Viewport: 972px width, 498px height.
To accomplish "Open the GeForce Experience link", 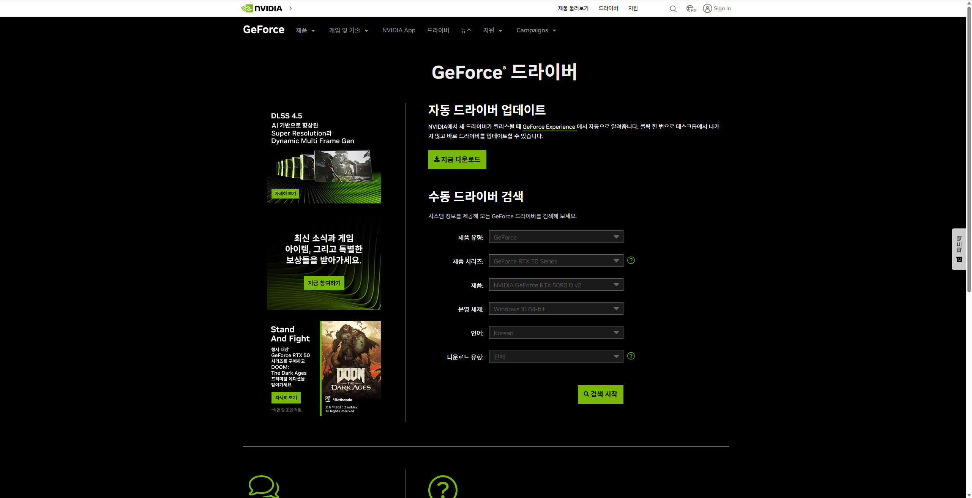I will (549, 127).
